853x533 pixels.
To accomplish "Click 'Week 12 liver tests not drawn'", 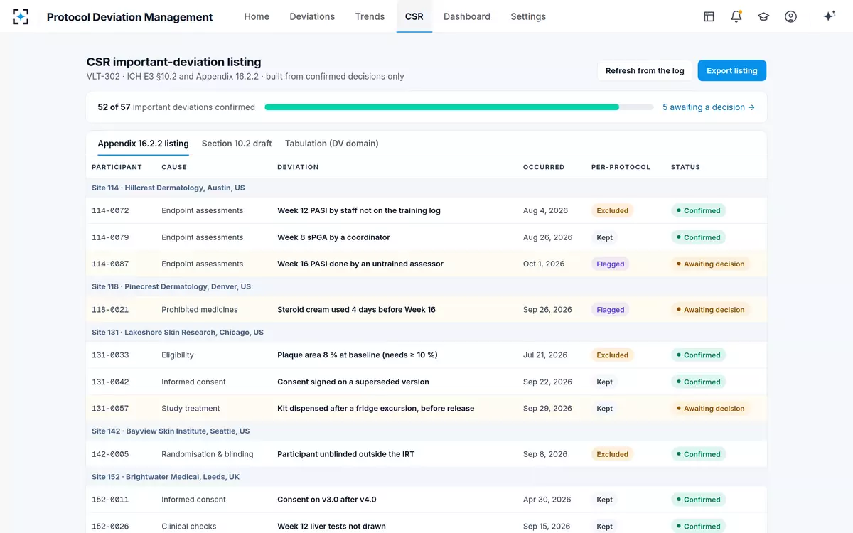I will click(331, 527).
